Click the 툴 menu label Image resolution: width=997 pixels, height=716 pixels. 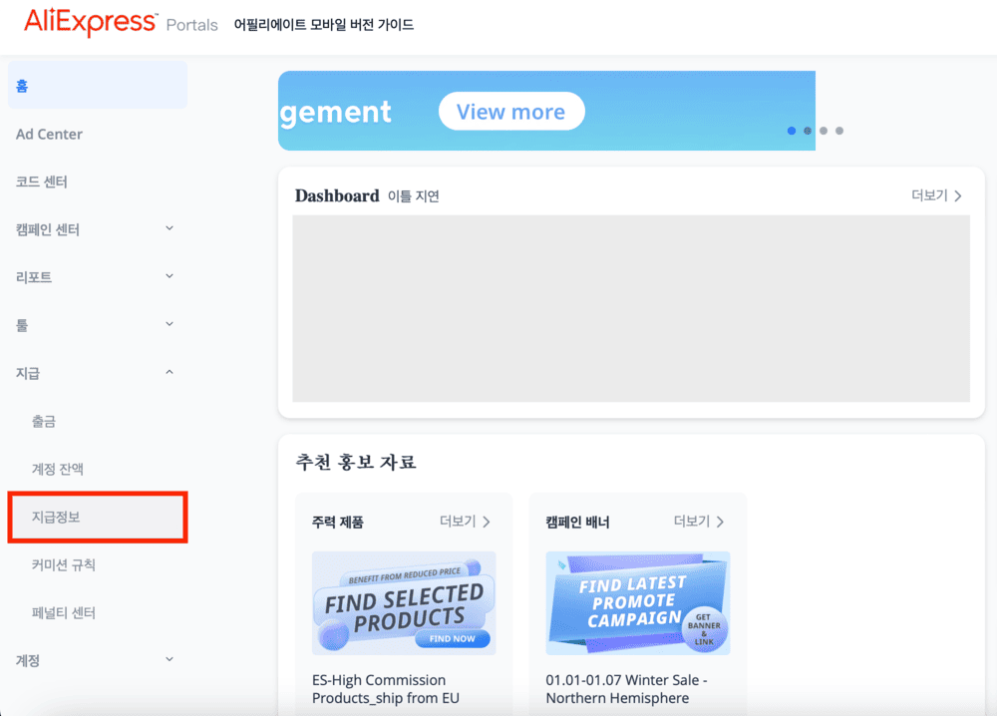(x=22, y=325)
